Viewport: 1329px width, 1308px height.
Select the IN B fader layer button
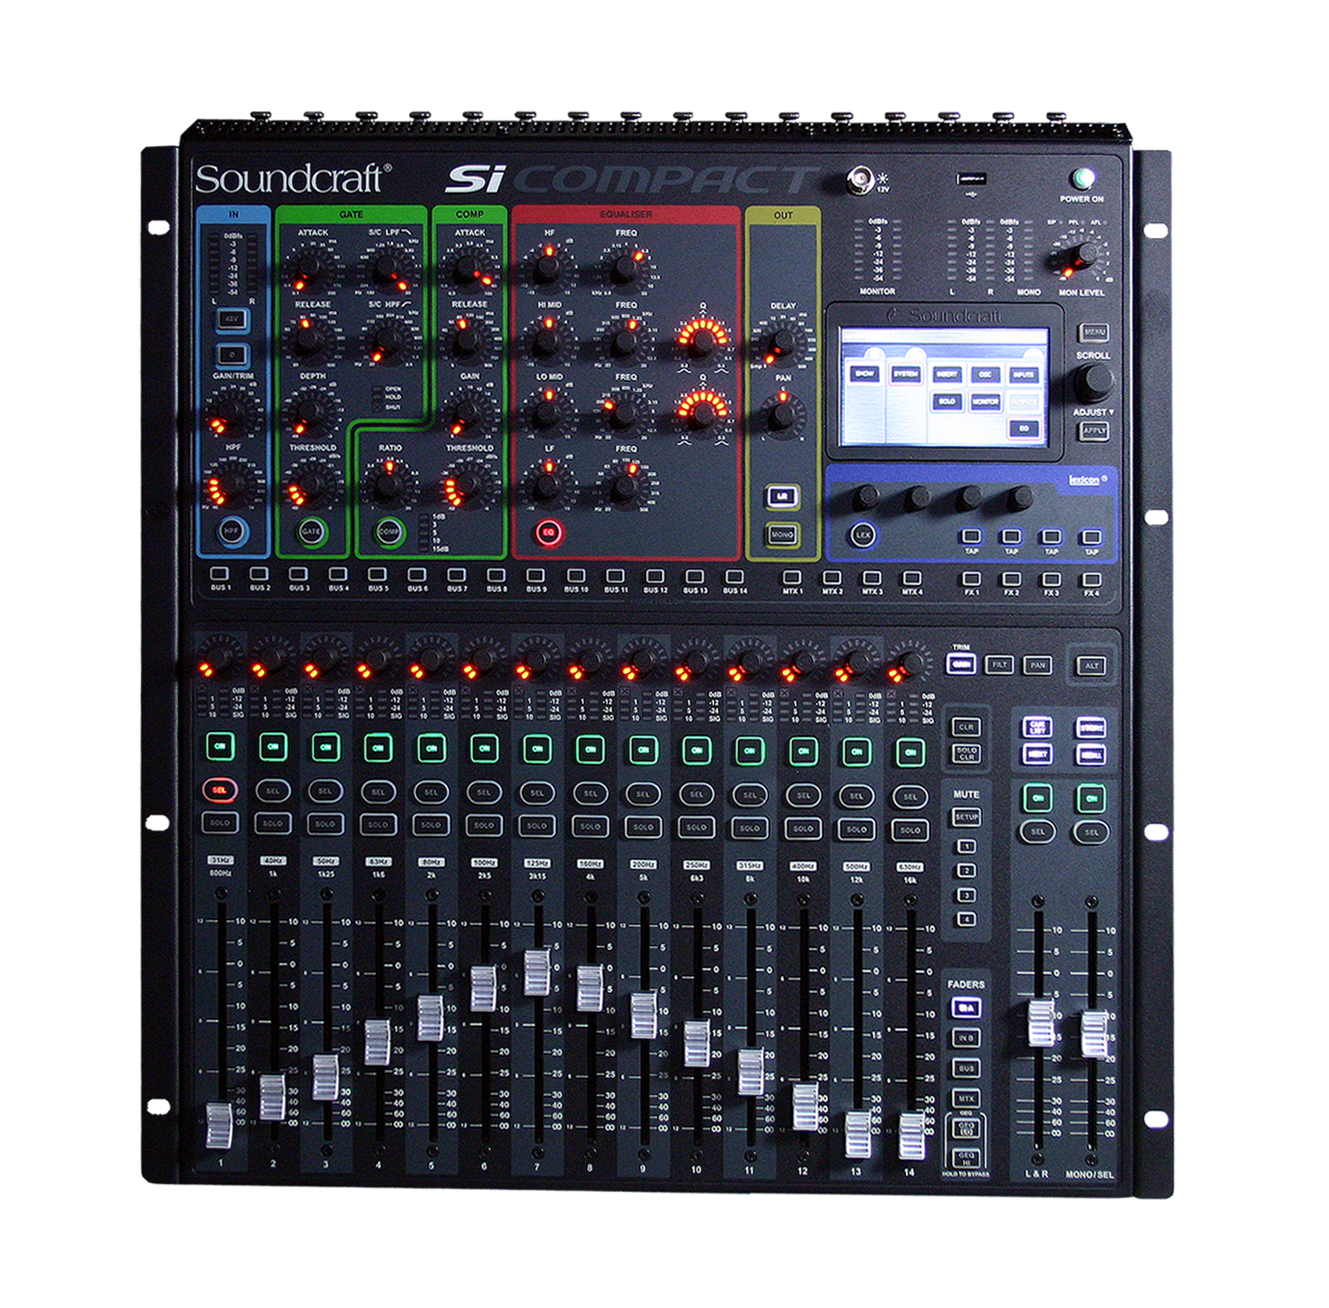coord(966,1038)
